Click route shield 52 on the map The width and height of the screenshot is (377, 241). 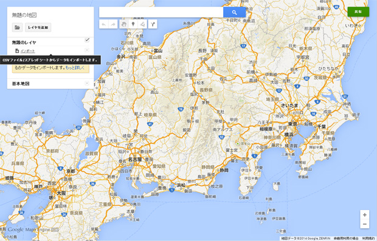click(221, 137)
